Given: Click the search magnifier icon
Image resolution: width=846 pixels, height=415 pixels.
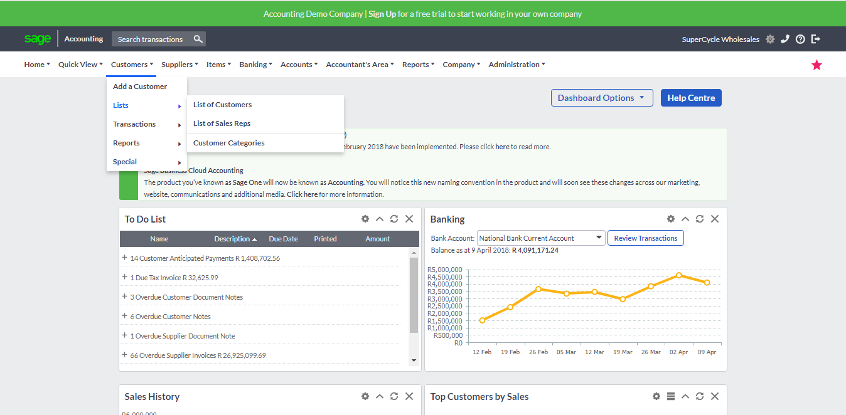Looking at the screenshot, I should 198,39.
